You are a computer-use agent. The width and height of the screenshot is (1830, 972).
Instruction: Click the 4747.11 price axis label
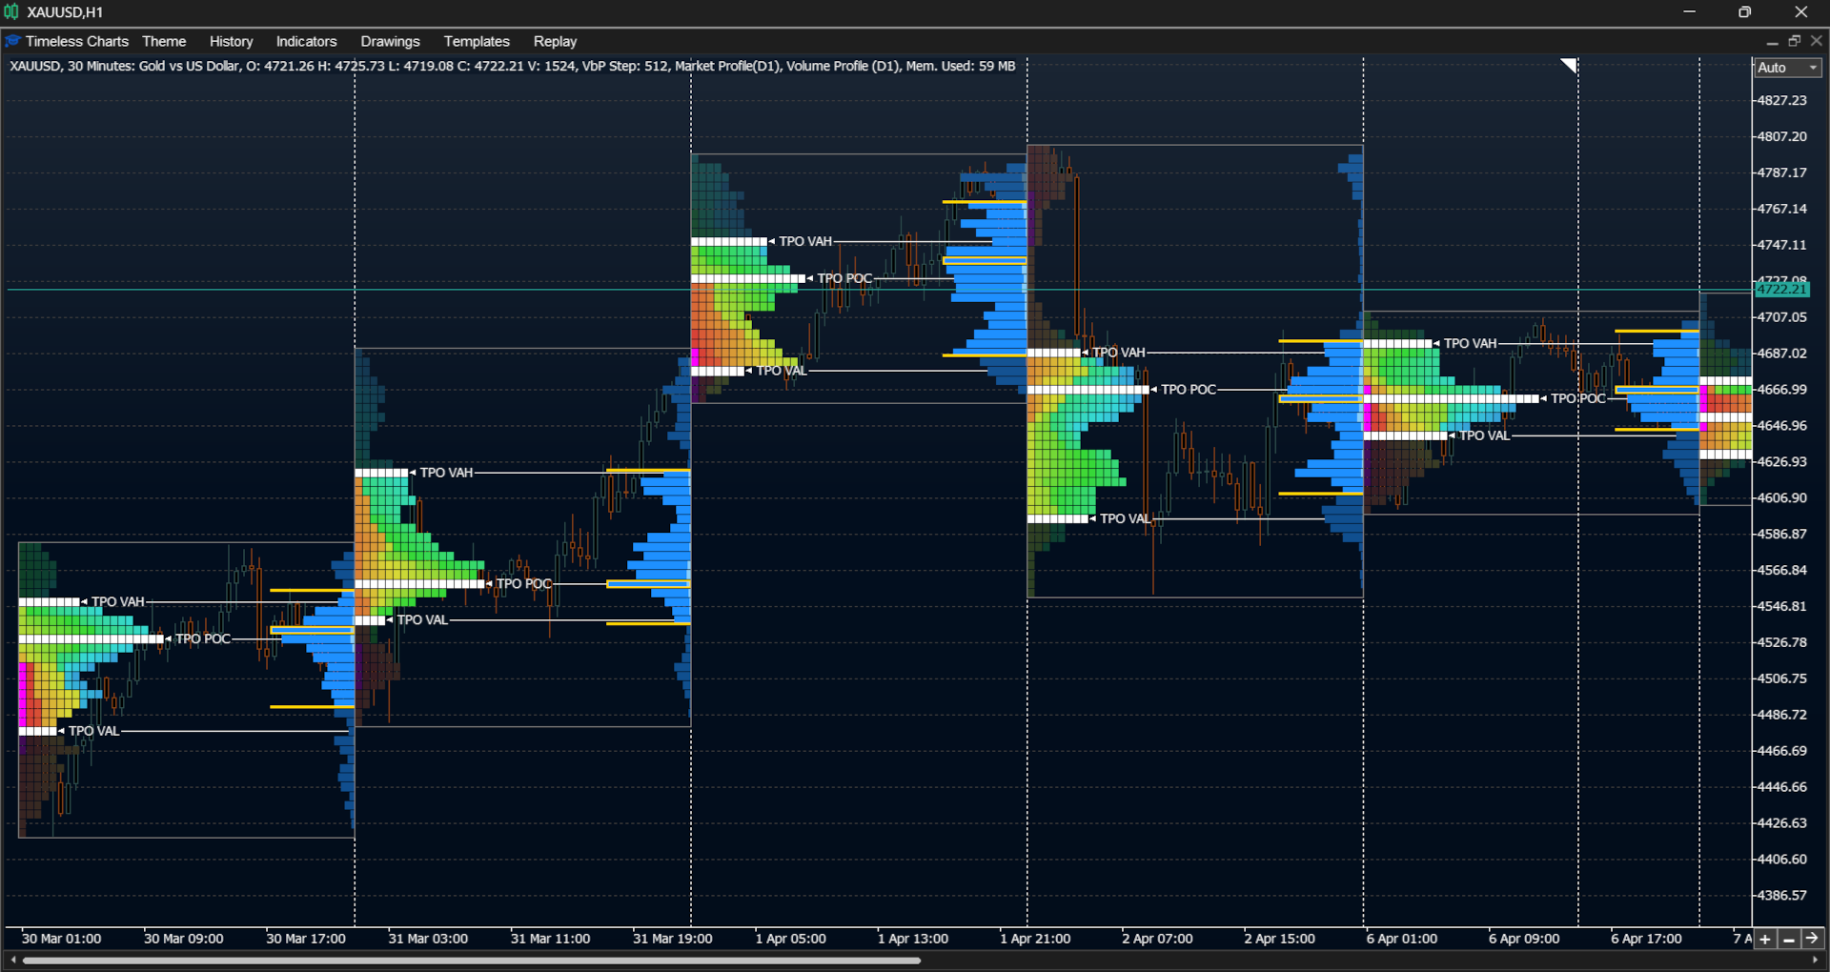[x=1782, y=246]
